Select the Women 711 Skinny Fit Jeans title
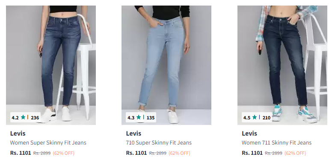The width and height of the screenshot is (332, 168). click(277, 143)
